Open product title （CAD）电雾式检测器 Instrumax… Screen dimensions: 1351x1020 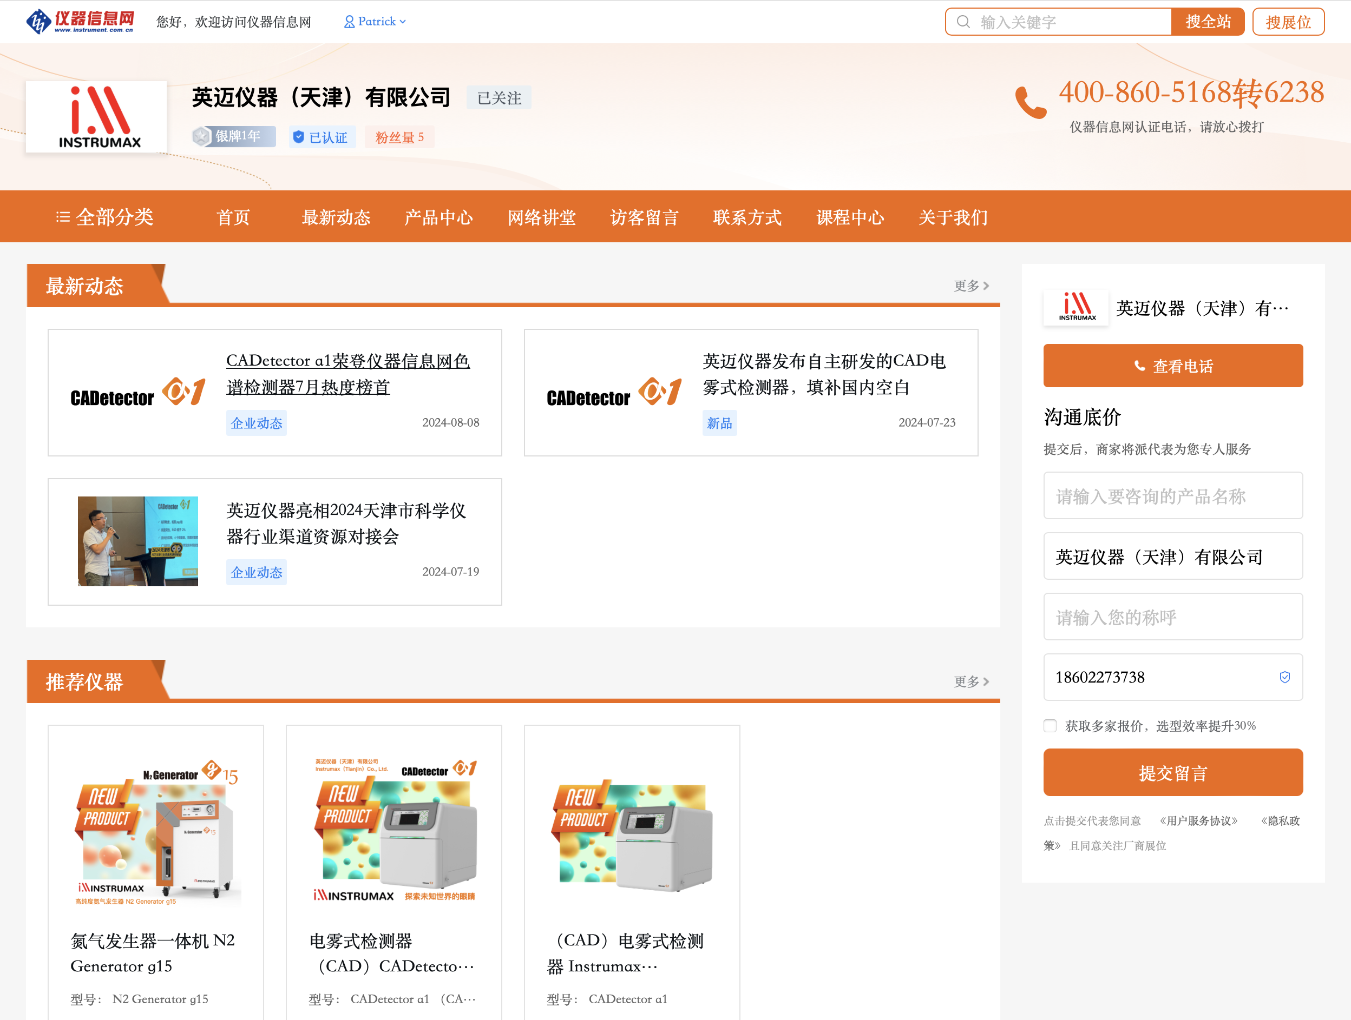[x=625, y=953]
